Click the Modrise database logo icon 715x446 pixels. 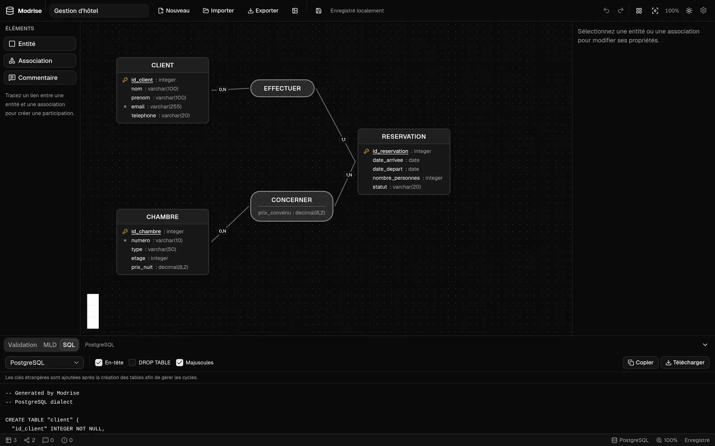coord(10,11)
